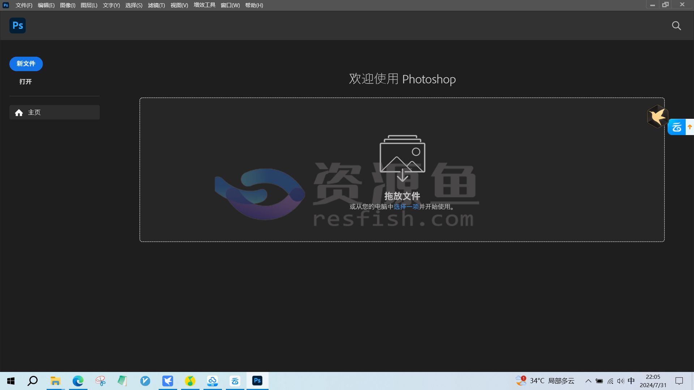The image size is (694, 390).
Task: Click the small Ps icon in the title bar
Action: pyautogui.click(x=6, y=5)
